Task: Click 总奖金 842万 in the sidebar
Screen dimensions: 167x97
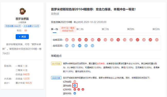Action: pyautogui.click(x=23, y=75)
